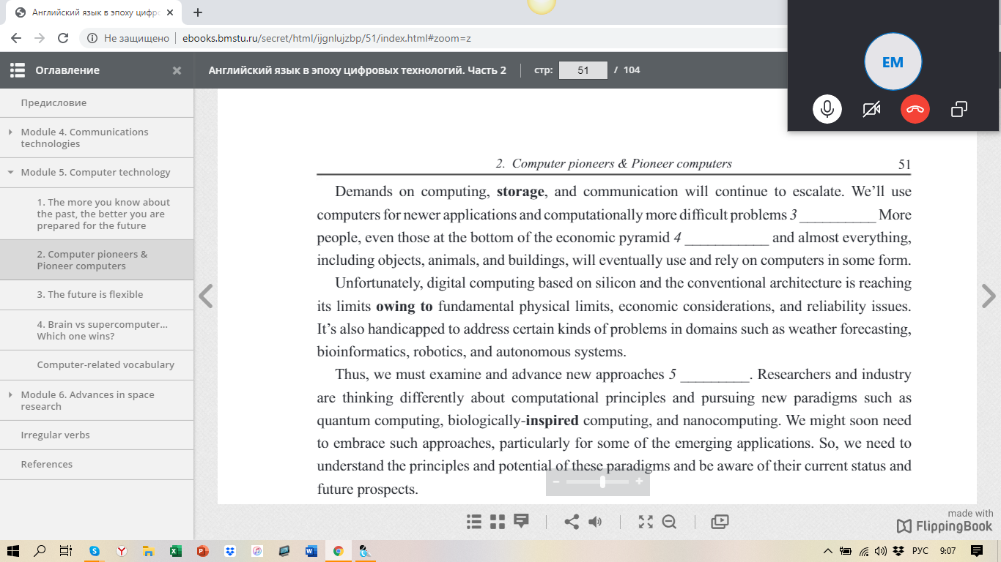Turn on the camera in the call overlay

click(871, 110)
